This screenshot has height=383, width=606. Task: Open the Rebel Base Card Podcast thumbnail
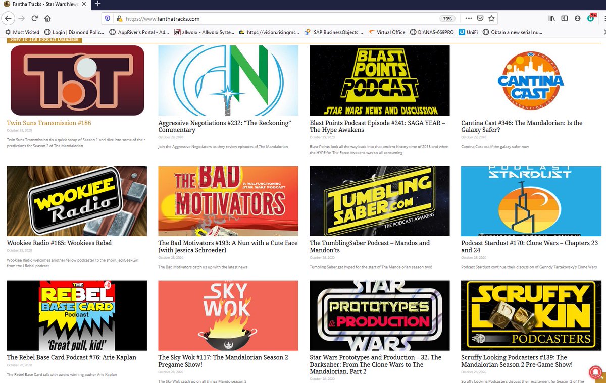pos(77,315)
